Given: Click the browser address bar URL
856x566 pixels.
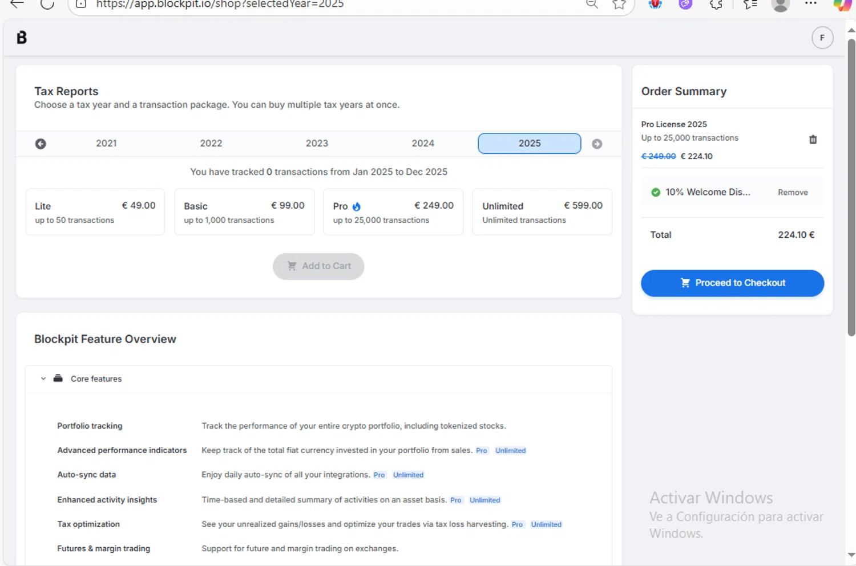Looking at the screenshot, I should pos(220,4).
